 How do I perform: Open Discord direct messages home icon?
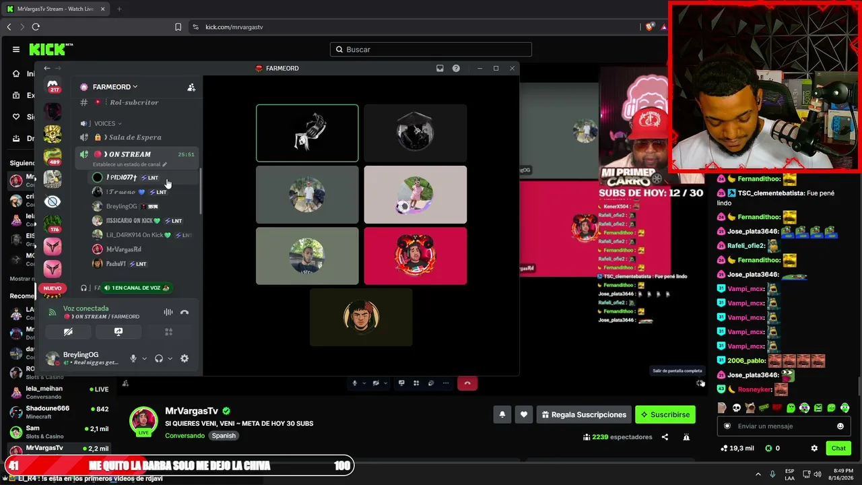pos(53,86)
